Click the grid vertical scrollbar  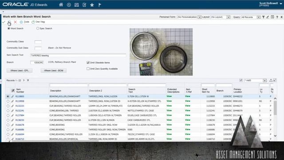point(275,108)
